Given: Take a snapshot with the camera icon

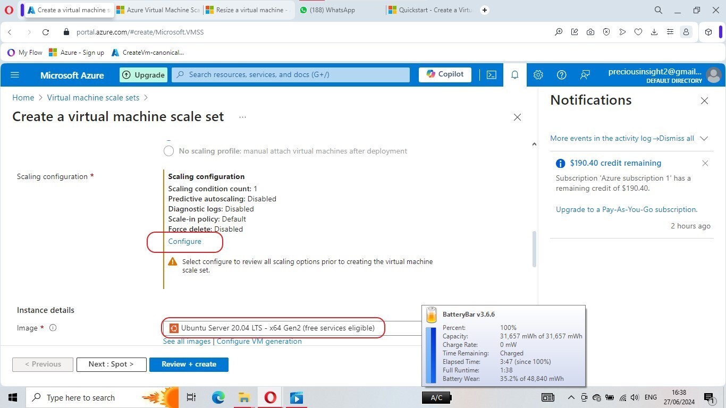Looking at the screenshot, I should pos(590,32).
